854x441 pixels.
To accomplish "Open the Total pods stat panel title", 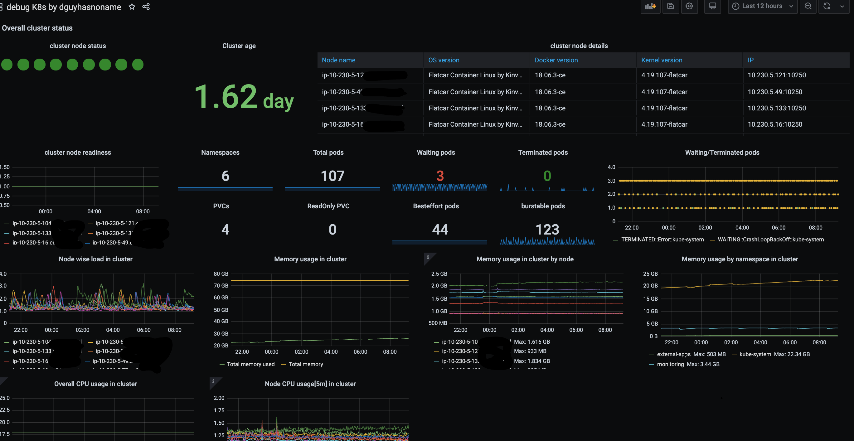I will pyautogui.click(x=328, y=153).
